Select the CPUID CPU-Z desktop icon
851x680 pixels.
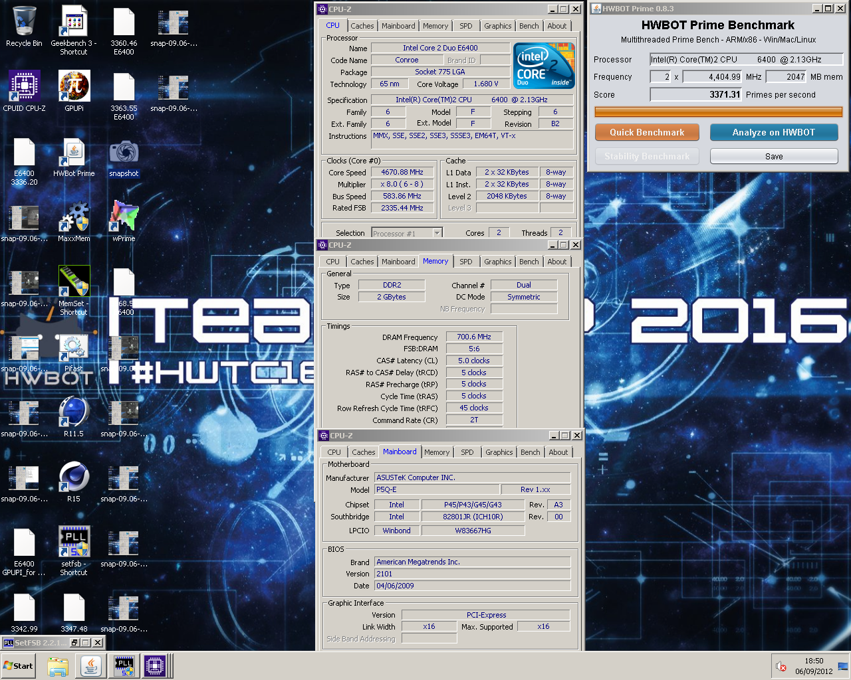tap(24, 92)
